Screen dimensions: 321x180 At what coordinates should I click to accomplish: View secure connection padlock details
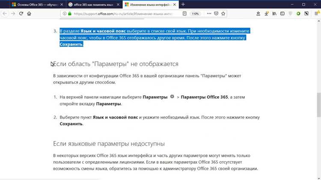point(70,14)
